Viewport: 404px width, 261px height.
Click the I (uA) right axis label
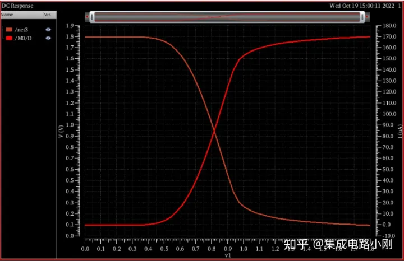[400, 132]
